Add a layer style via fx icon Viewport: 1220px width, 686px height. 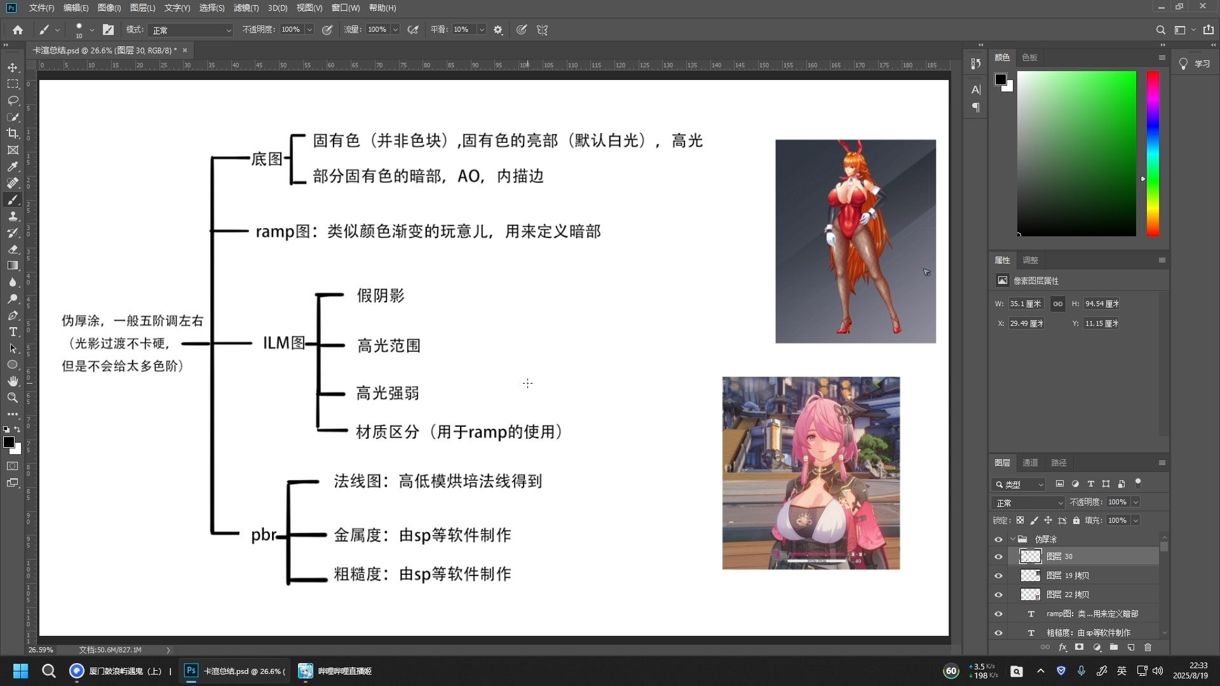1062,647
